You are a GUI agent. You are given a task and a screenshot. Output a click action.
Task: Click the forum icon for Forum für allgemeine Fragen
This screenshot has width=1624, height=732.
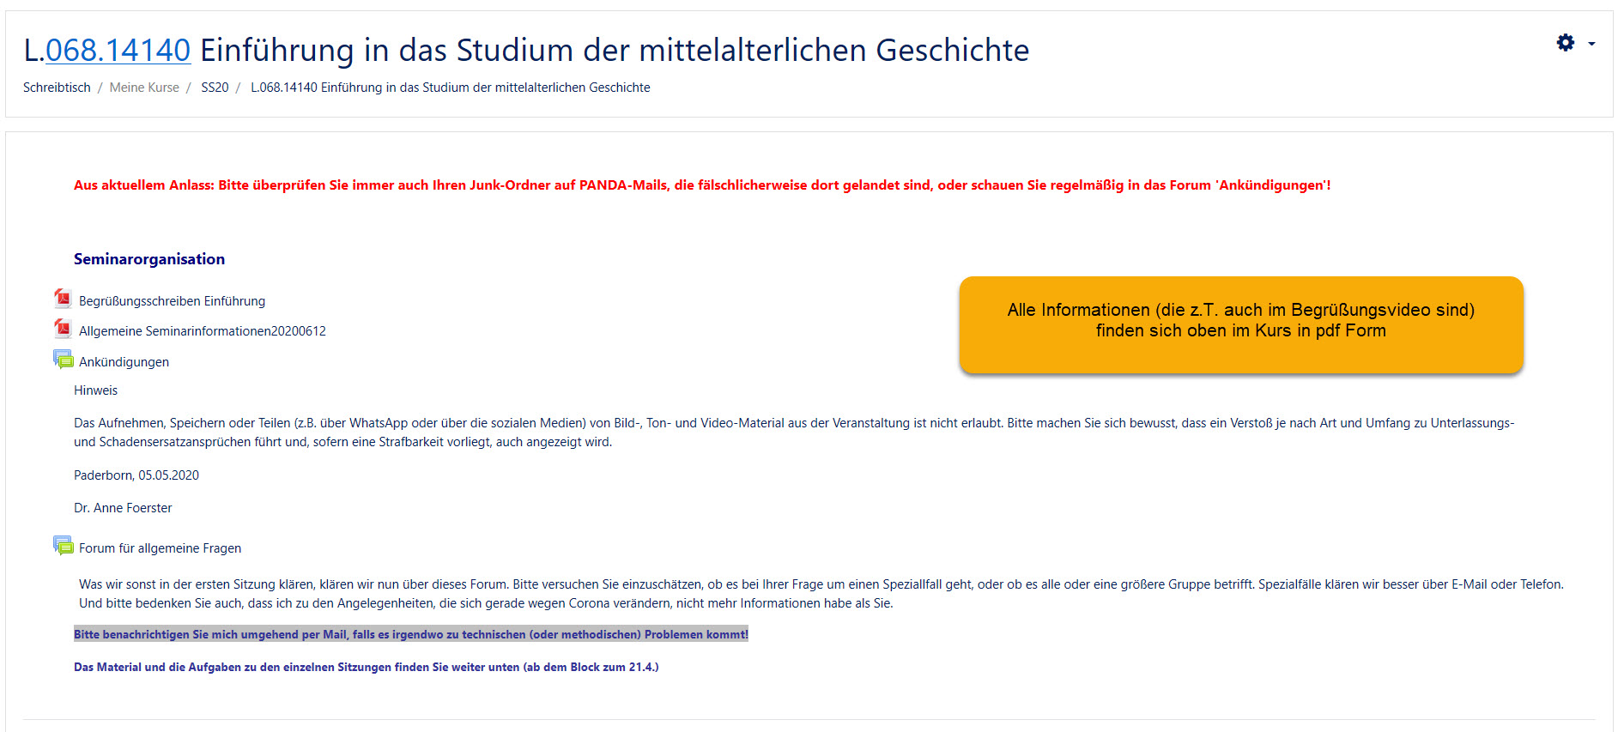point(63,546)
